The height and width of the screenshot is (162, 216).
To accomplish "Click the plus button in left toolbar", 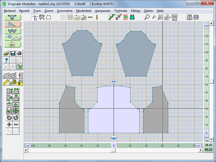I will pos(9,124).
